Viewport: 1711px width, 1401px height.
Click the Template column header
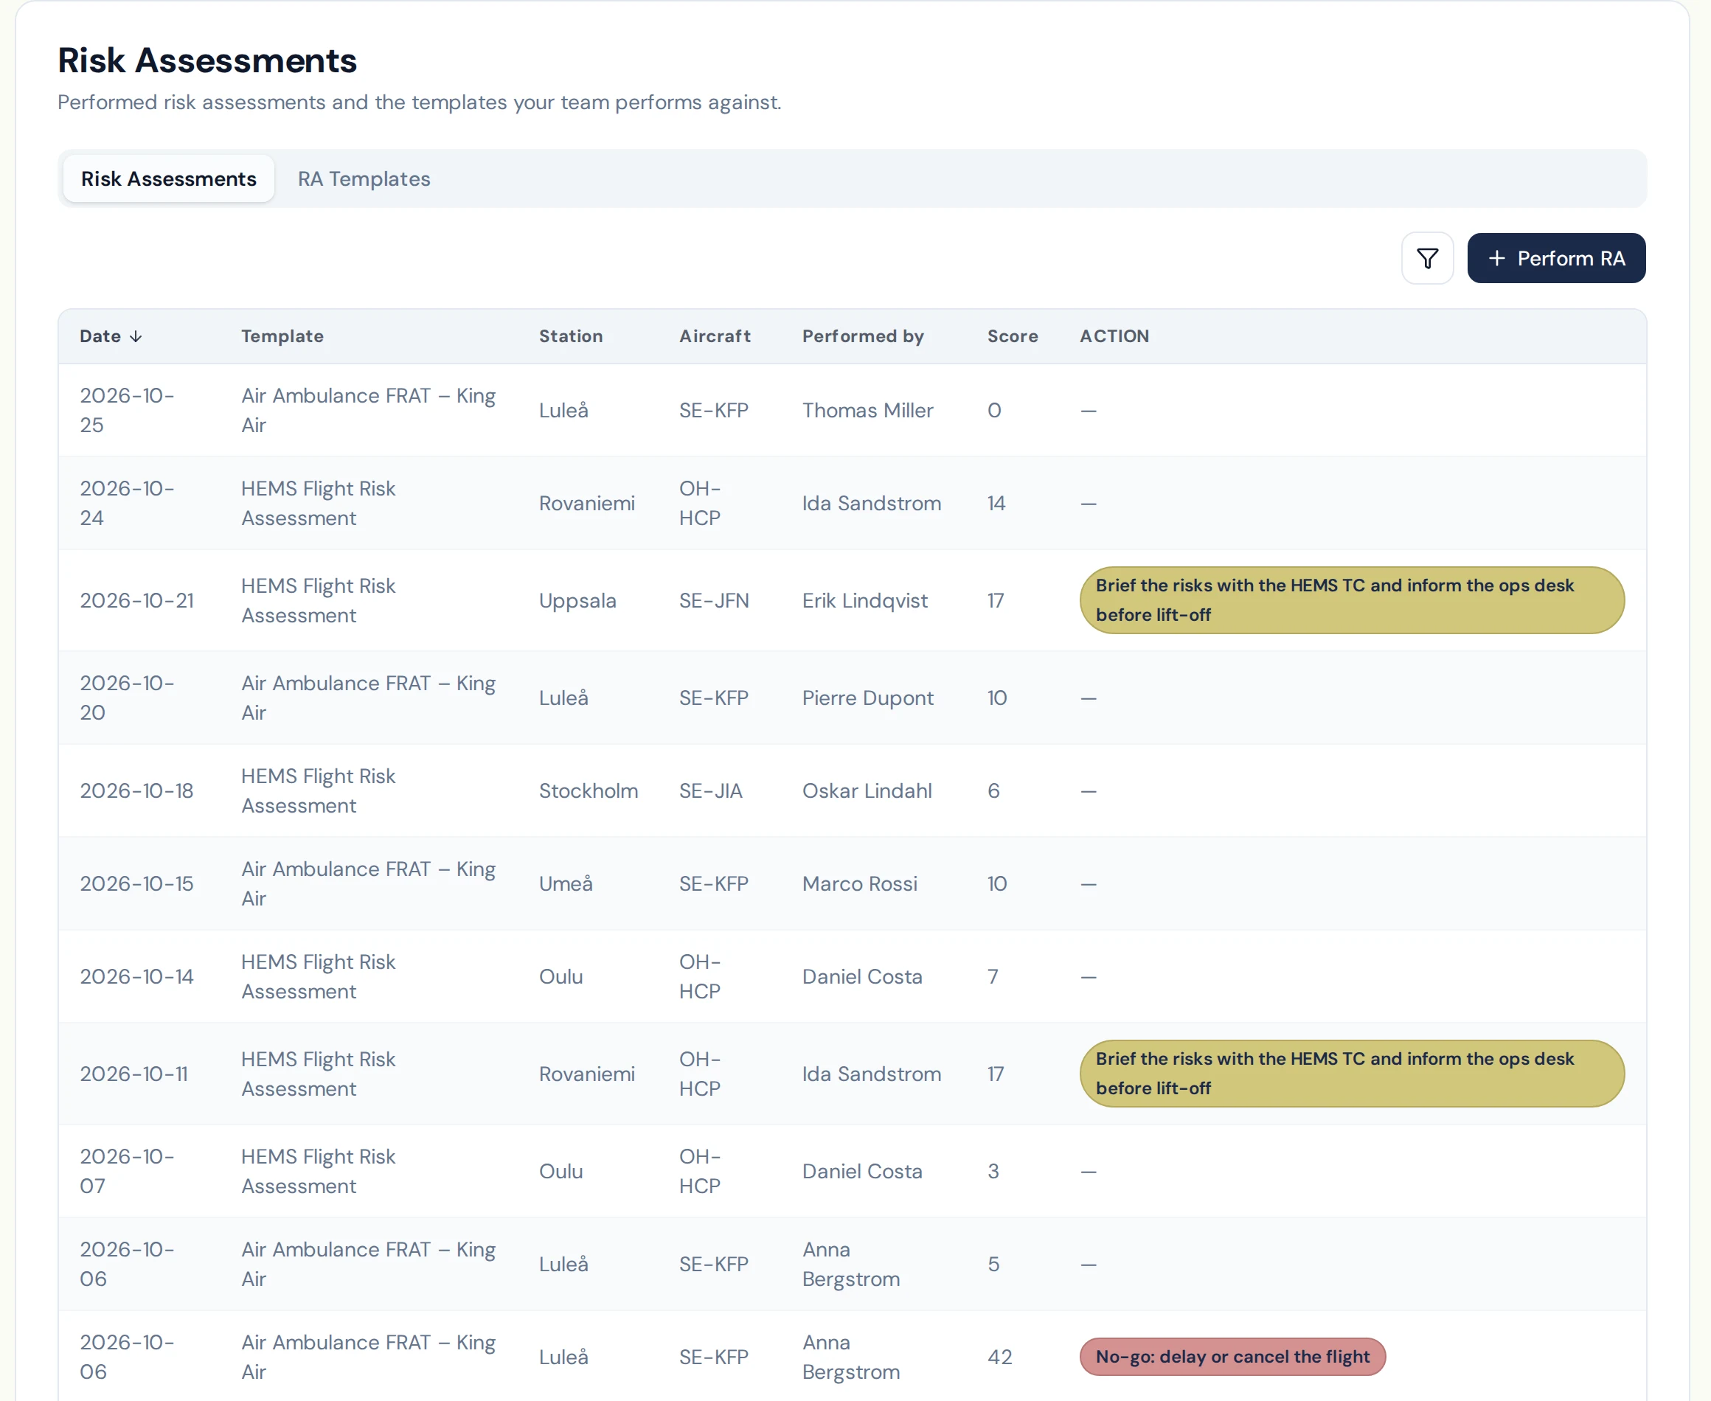(x=282, y=336)
